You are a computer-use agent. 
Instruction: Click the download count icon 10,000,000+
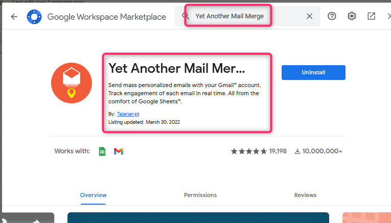297,151
